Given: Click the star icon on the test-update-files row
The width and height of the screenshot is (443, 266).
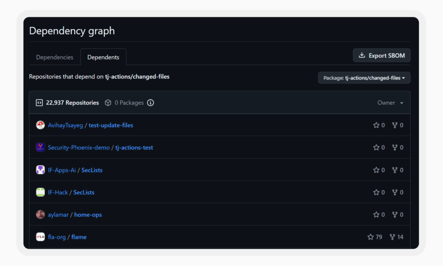Looking at the screenshot, I should (376, 125).
